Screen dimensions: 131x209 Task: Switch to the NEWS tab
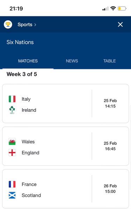72,61
